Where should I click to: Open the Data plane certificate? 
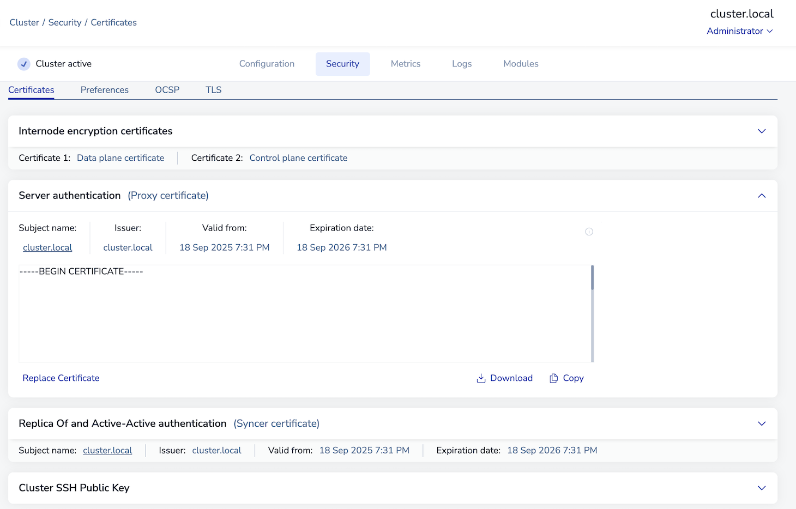[x=120, y=157]
